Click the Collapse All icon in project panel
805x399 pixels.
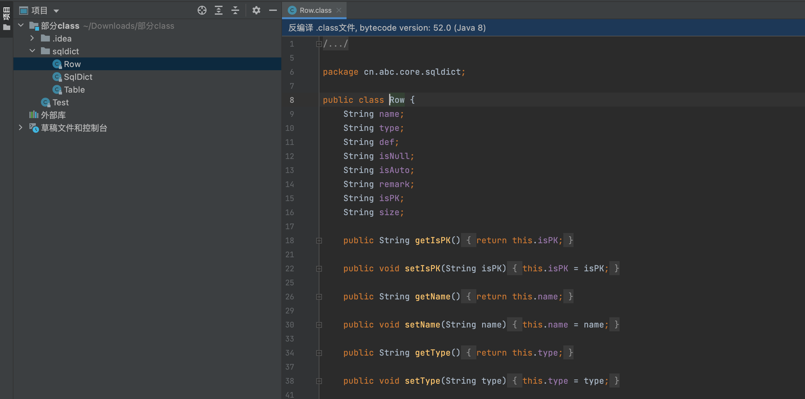click(x=235, y=11)
